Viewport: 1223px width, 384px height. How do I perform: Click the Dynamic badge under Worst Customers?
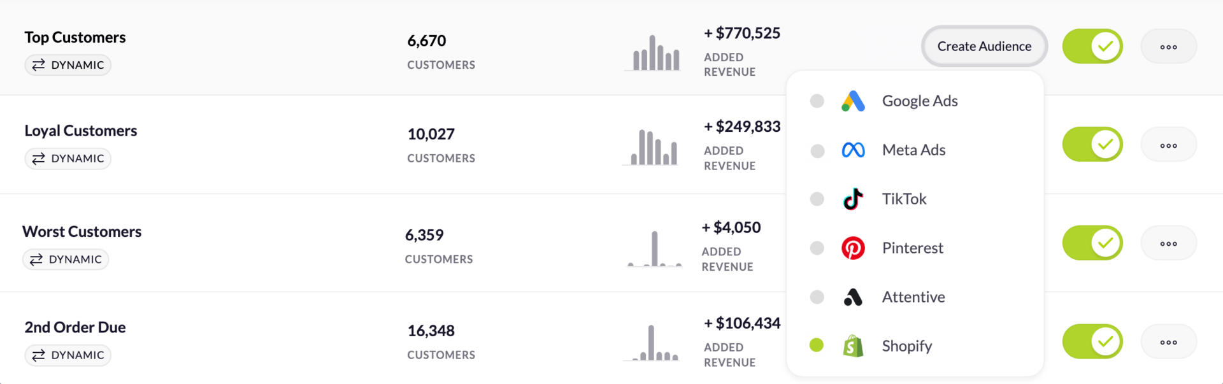tap(66, 260)
